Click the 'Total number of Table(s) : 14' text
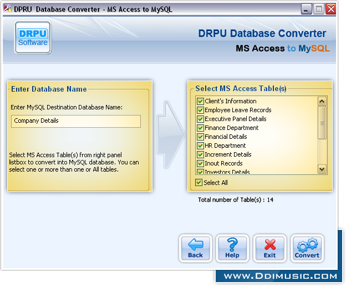The width and height of the screenshot is (346, 286). coord(236,200)
